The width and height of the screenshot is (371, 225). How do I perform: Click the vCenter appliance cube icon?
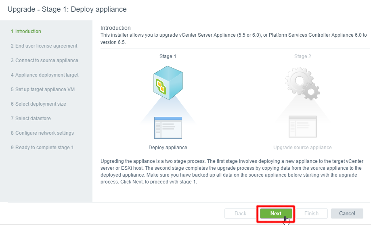(x=168, y=83)
